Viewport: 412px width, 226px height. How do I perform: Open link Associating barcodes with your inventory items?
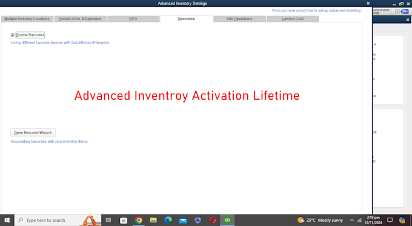pyautogui.click(x=49, y=141)
